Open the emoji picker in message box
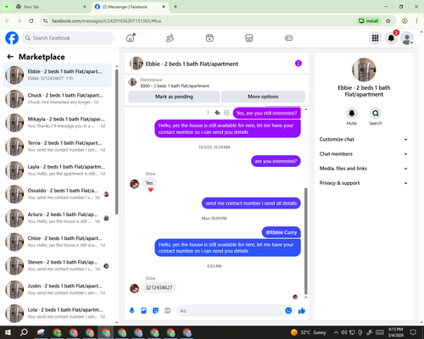The width and height of the screenshot is (424, 339). 288,311
